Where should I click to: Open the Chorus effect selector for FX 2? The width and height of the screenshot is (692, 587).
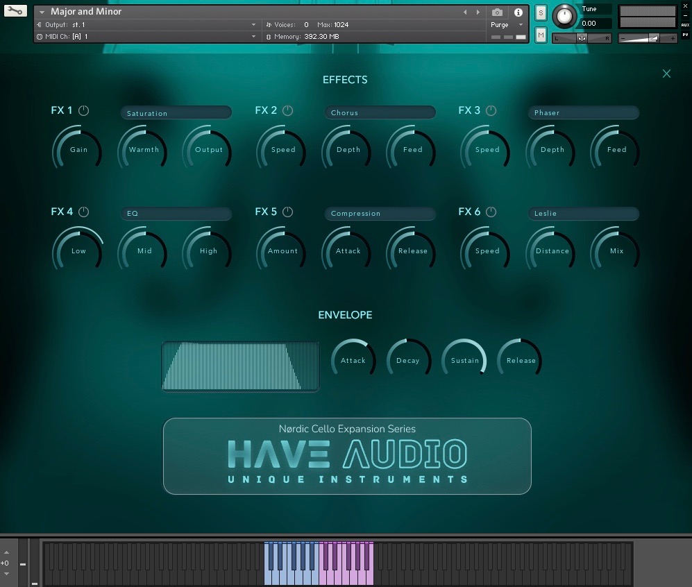click(x=380, y=112)
